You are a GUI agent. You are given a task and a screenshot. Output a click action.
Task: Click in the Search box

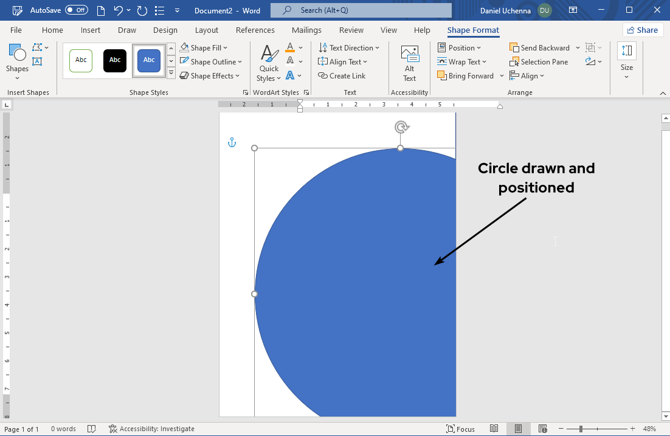pyautogui.click(x=361, y=10)
